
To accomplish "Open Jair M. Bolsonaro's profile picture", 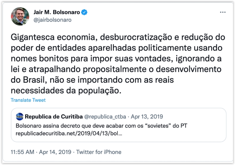I will [20, 16].
